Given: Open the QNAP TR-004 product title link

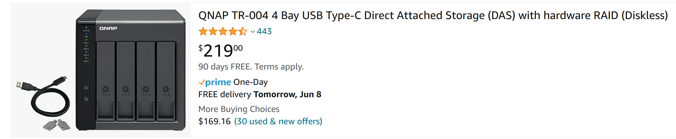Looking at the screenshot, I should 433,15.
